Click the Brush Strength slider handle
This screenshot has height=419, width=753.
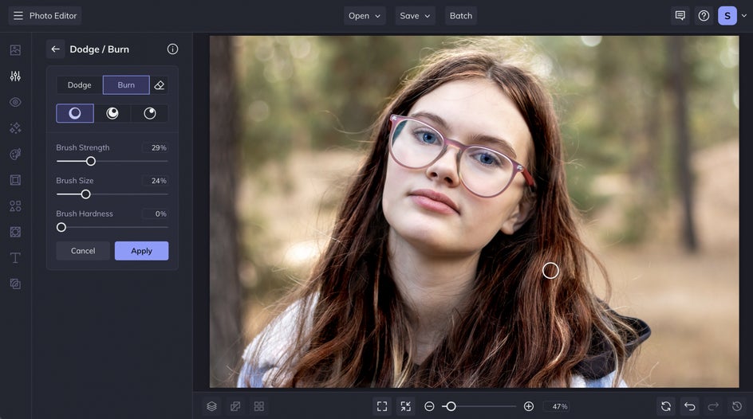pos(91,161)
